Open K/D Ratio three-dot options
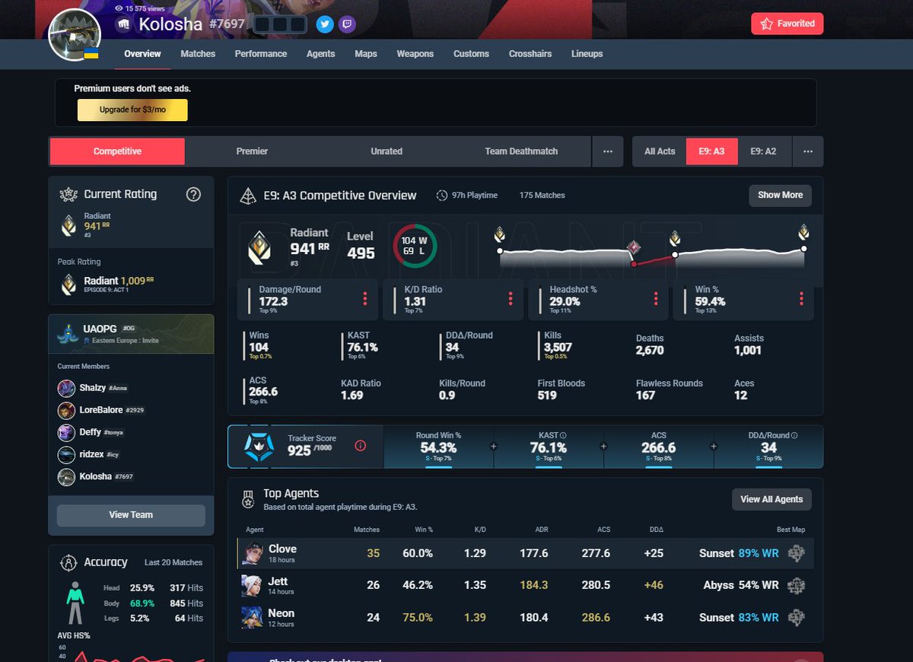Screen dimensions: 913x662 pos(510,298)
